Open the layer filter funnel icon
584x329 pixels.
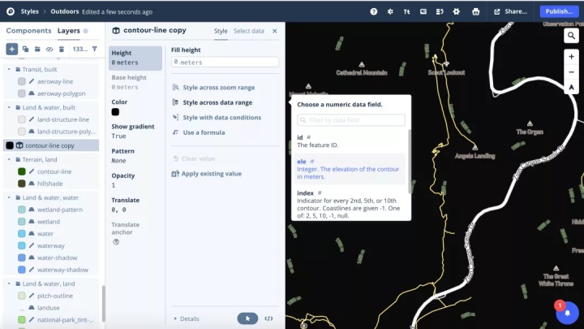[95, 49]
